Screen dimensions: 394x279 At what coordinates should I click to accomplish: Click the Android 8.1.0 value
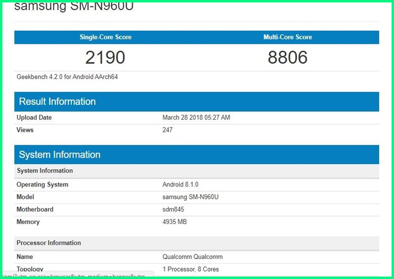point(180,185)
